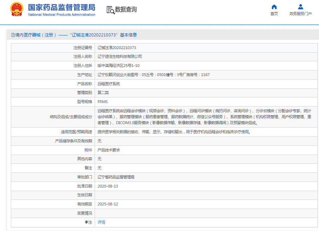Click the lightbulb icon next to 注

(x=86, y=222)
